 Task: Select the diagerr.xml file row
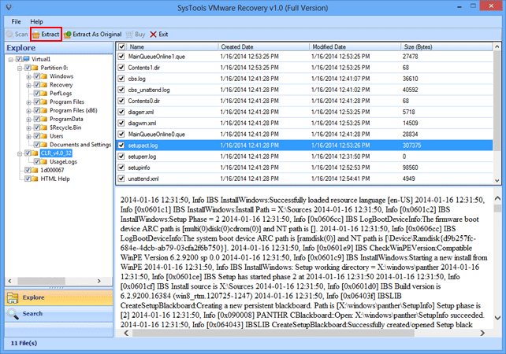tap(304, 112)
